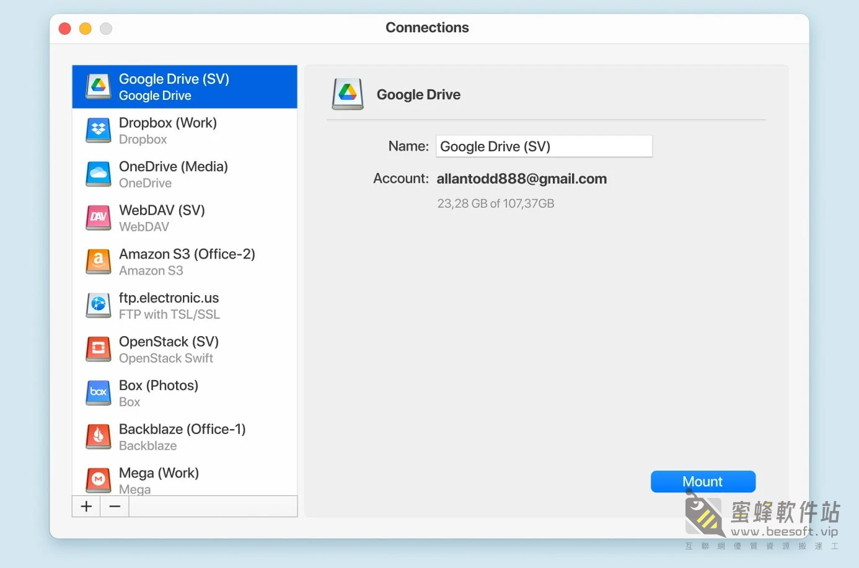Edit the connection Name input field
The height and width of the screenshot is (568, 859).
tap(544, 146)
